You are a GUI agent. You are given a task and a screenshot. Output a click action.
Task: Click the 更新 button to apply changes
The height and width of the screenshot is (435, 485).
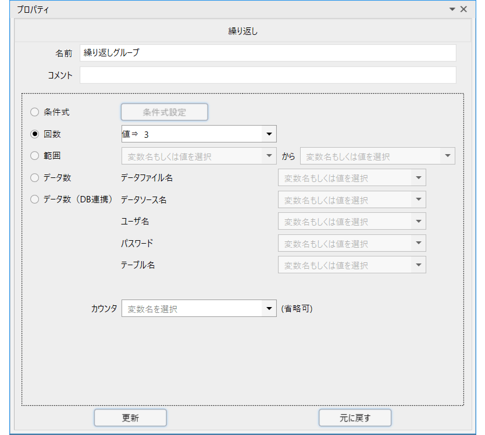click(x=130, y=418)
